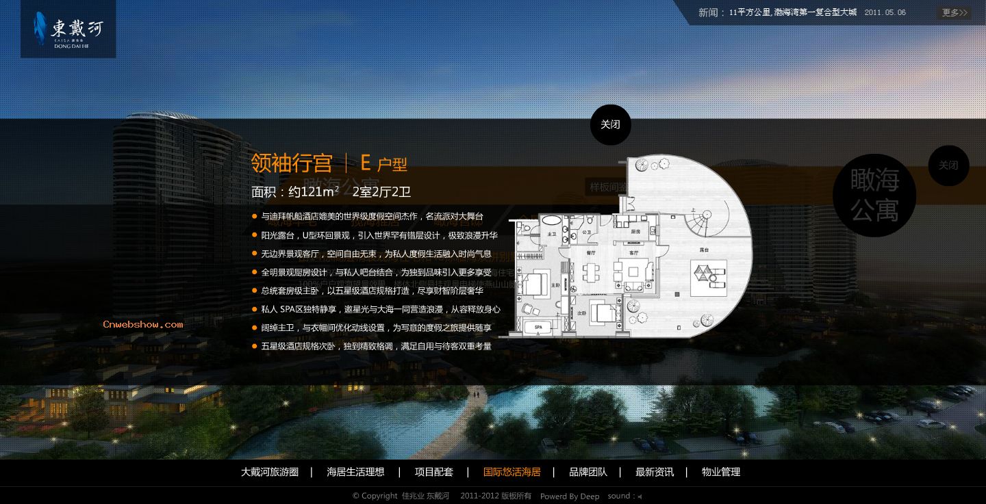
Task: Click the dimmed 样板间鉴赏 tab behind overlay
Action: [x=608, y=187]
